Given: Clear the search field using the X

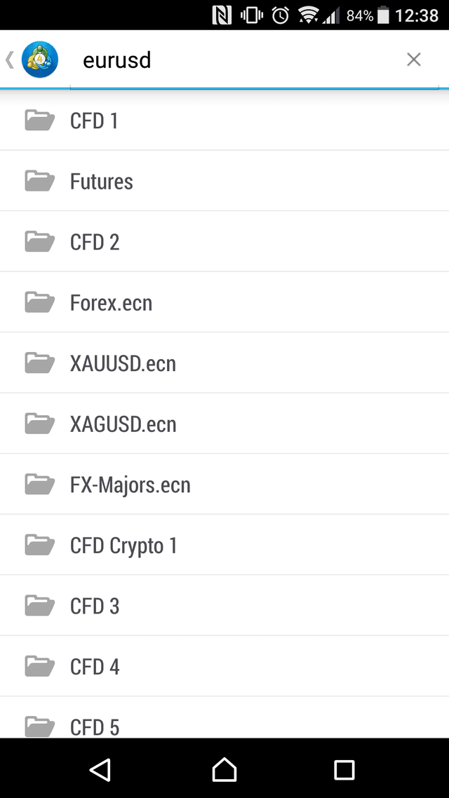Looking at the screenshot, I should (x=414, y=60).
